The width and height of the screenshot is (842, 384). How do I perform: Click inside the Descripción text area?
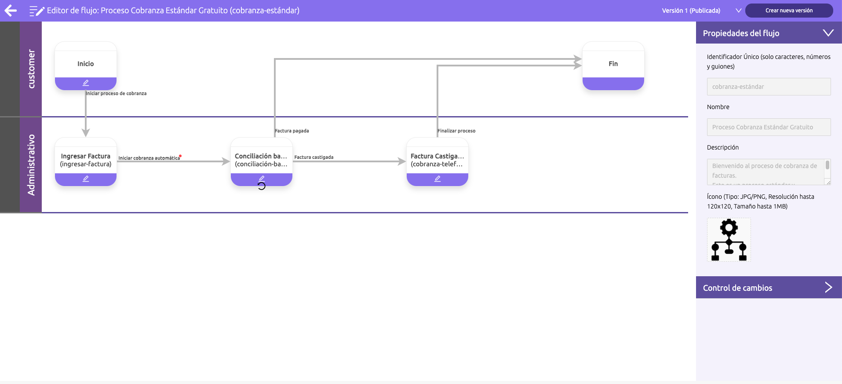pos(765,172)
